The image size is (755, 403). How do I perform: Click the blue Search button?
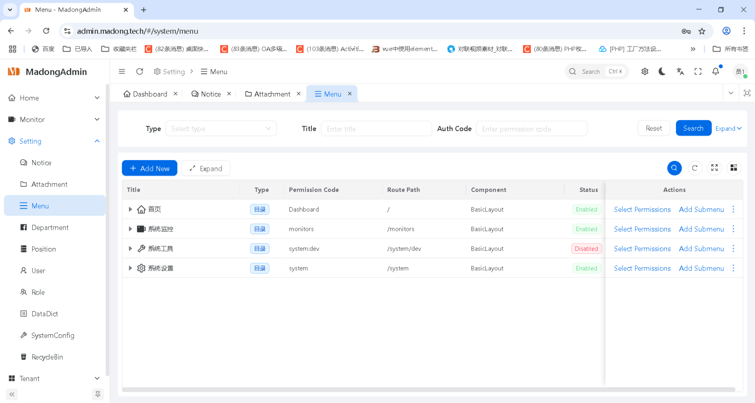(x=693, y=128)
